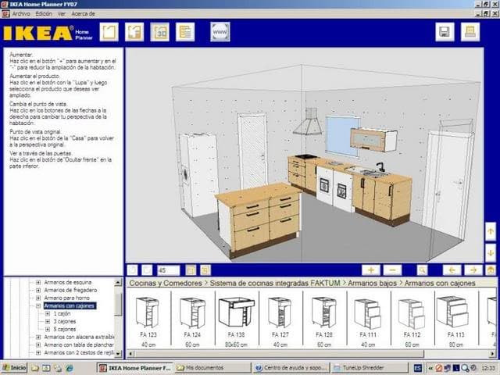
Task: Switch to TuneUp Shredder taskbar window
Action: 370,368
